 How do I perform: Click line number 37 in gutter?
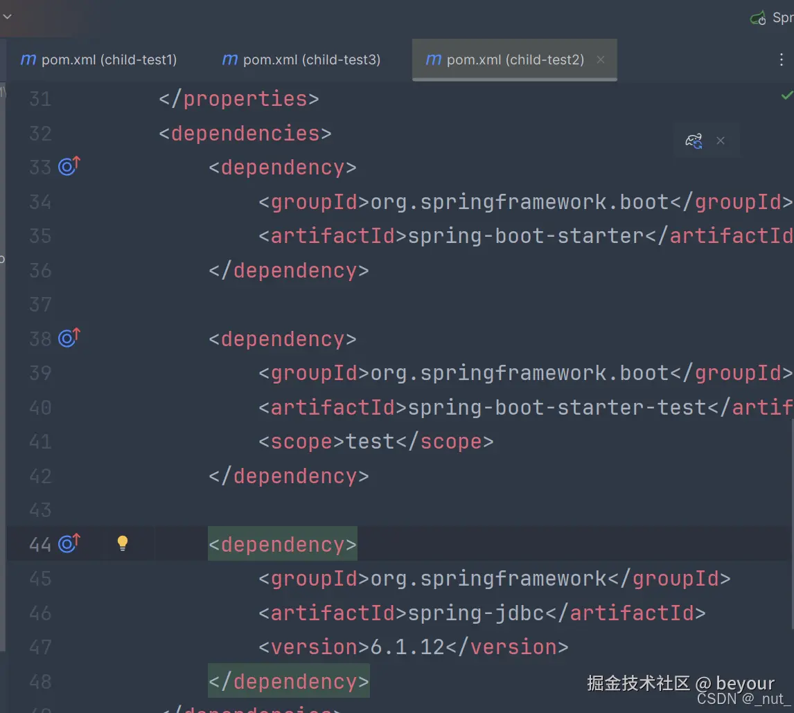[40, 305]
